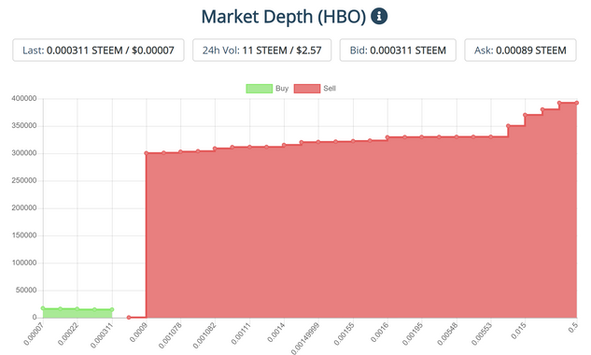591x355 pixels.
Task: Click the x-axis label 0.0014
Action: click(275, 332)
